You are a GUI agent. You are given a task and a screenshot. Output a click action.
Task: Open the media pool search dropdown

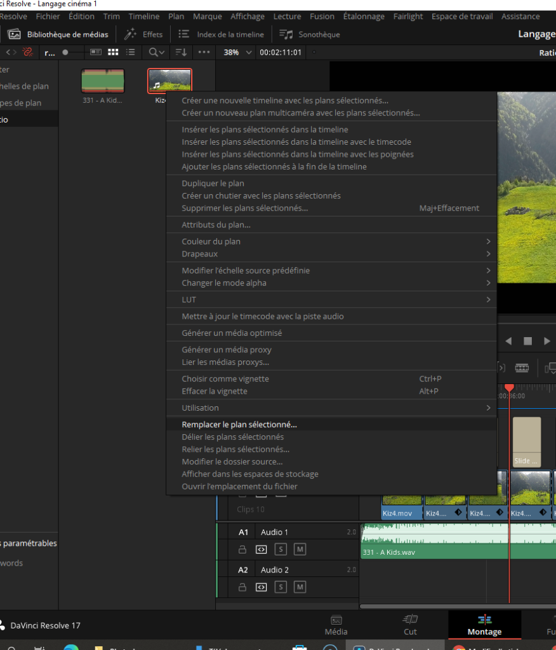coord(157,52)
